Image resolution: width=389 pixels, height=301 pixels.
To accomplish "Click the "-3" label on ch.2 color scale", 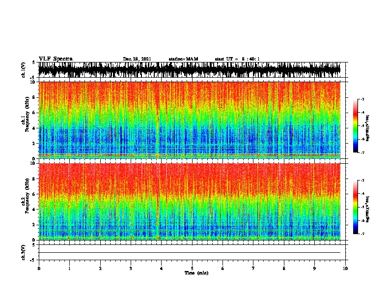I will coord(362,181).
